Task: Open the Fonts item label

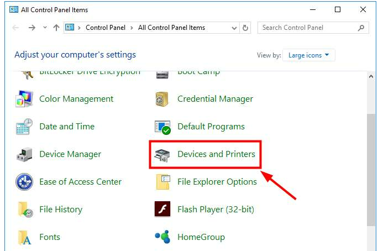Action: click(50, 237)
